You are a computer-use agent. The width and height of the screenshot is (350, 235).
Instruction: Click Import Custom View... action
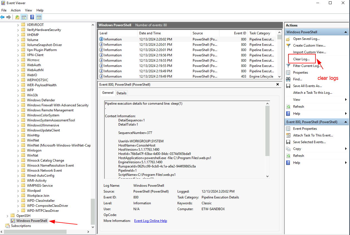(309, 52)
